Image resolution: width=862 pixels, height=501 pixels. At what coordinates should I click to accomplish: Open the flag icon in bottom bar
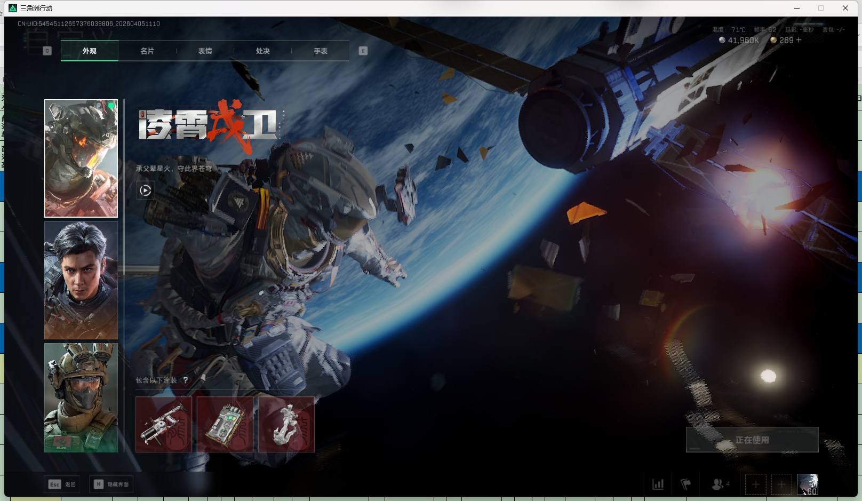(686, 484)
